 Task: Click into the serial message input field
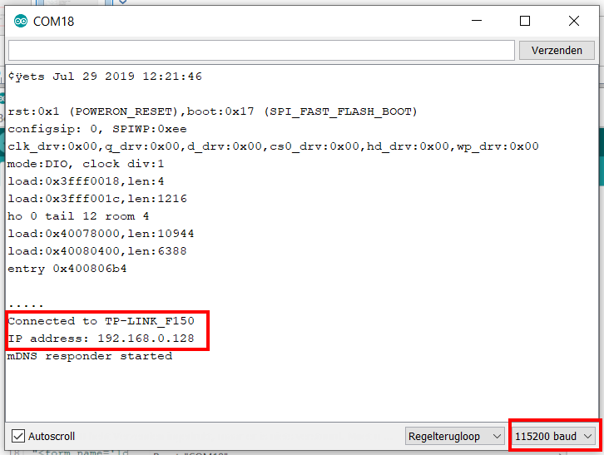pyautogui.click(x=261, y=50)
